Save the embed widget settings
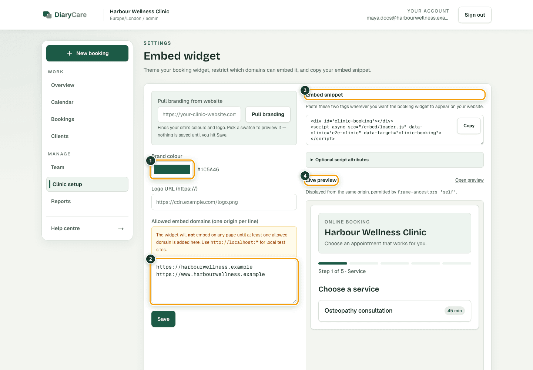 (x=163, y=319)
